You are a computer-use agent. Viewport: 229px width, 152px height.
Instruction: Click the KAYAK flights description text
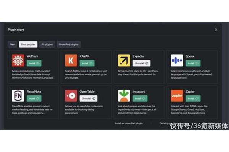point(86,74)
